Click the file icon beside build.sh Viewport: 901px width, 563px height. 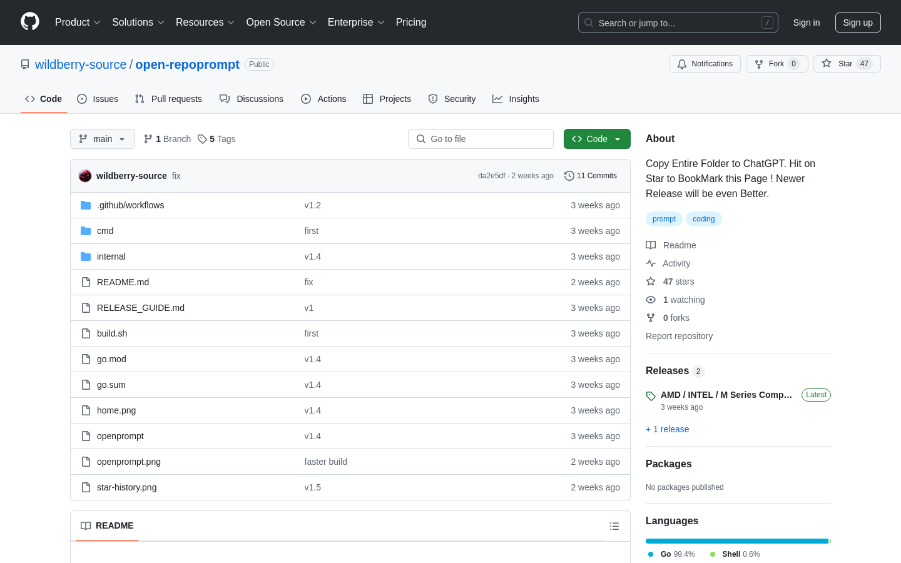pos(86,333)
